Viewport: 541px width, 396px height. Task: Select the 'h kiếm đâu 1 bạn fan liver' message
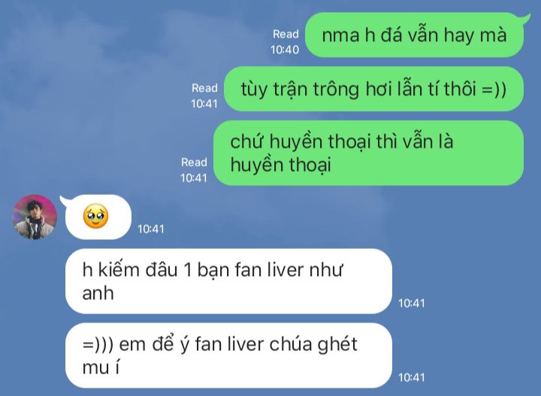click(228, 281)
